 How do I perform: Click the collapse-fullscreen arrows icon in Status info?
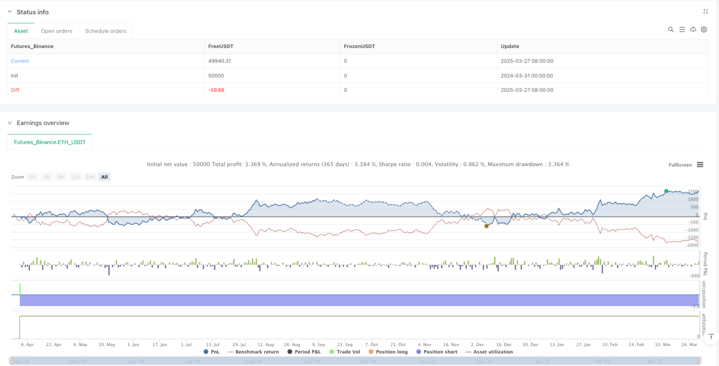pos(705,11)
